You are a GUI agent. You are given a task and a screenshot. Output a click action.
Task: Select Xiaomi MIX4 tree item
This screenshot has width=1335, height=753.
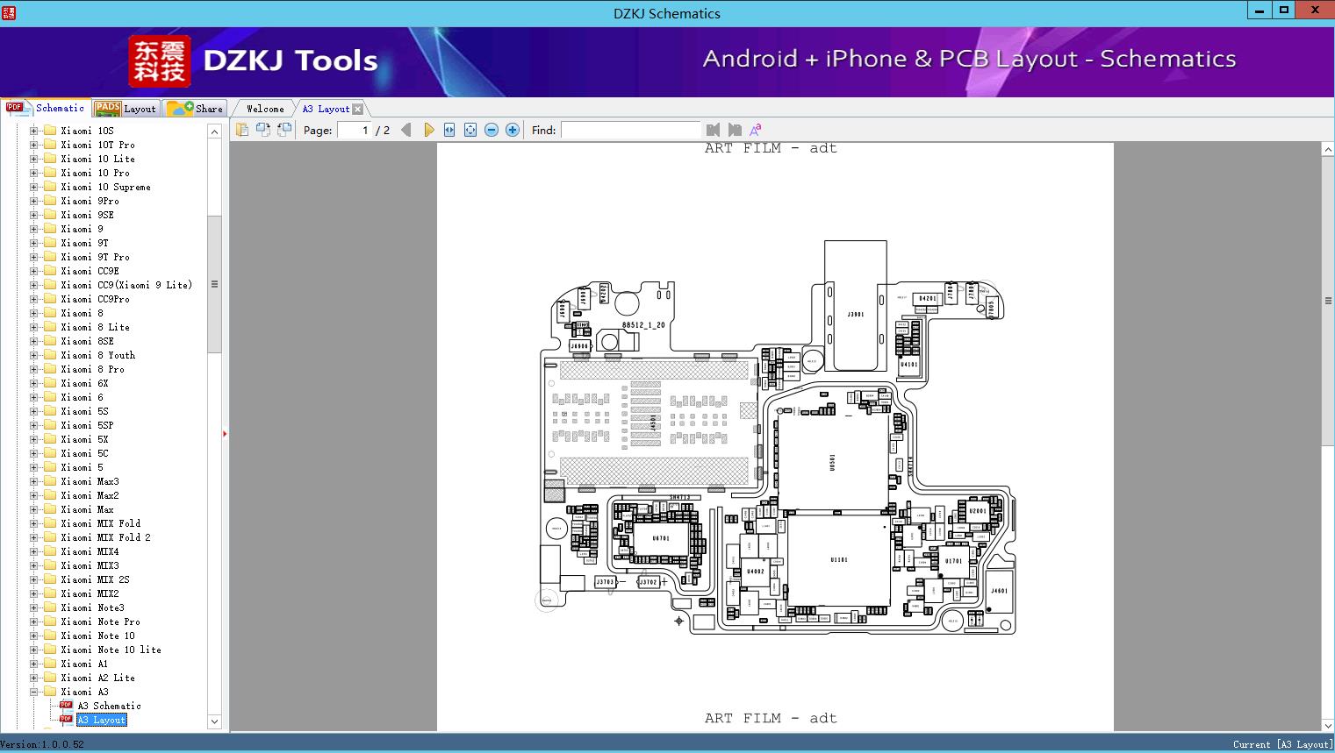90,551
